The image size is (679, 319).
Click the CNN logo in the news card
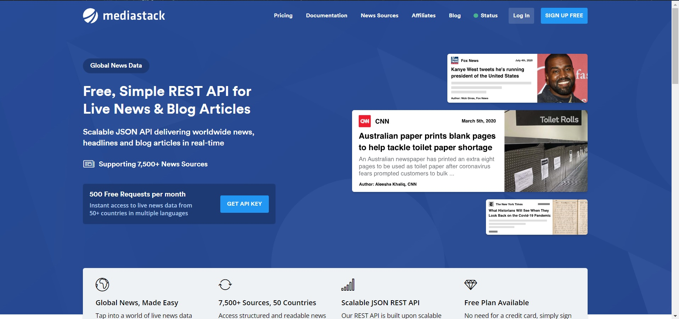click(x=365, y=121)
